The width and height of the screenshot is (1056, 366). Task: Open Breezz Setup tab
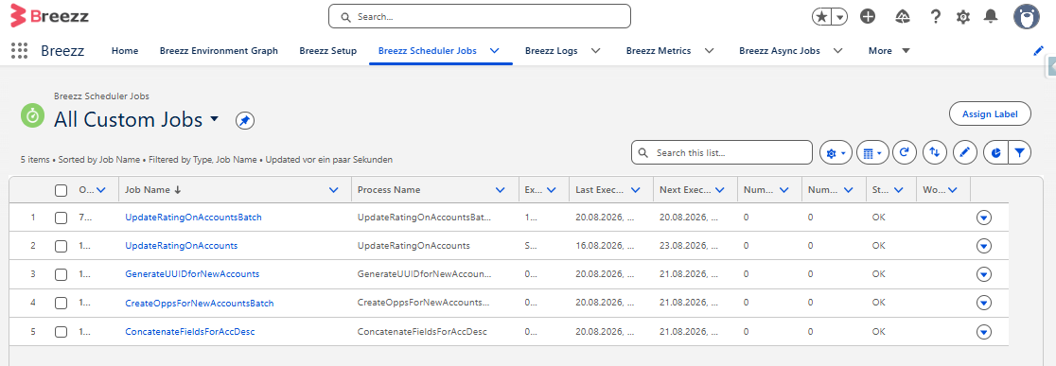(x=328, y=50)
